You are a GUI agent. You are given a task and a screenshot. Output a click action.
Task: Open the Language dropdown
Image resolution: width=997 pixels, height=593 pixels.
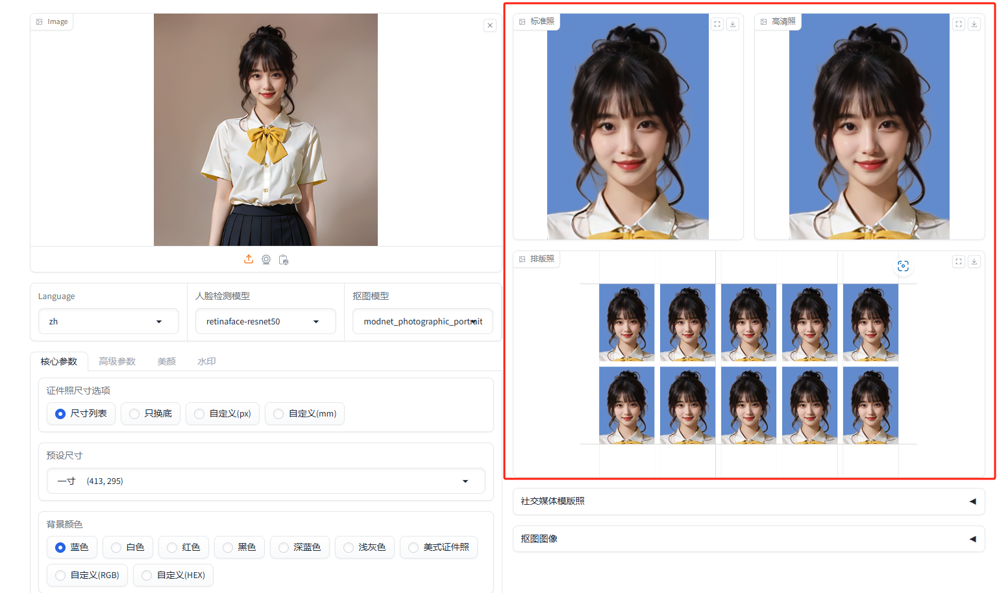coord(108,321)
